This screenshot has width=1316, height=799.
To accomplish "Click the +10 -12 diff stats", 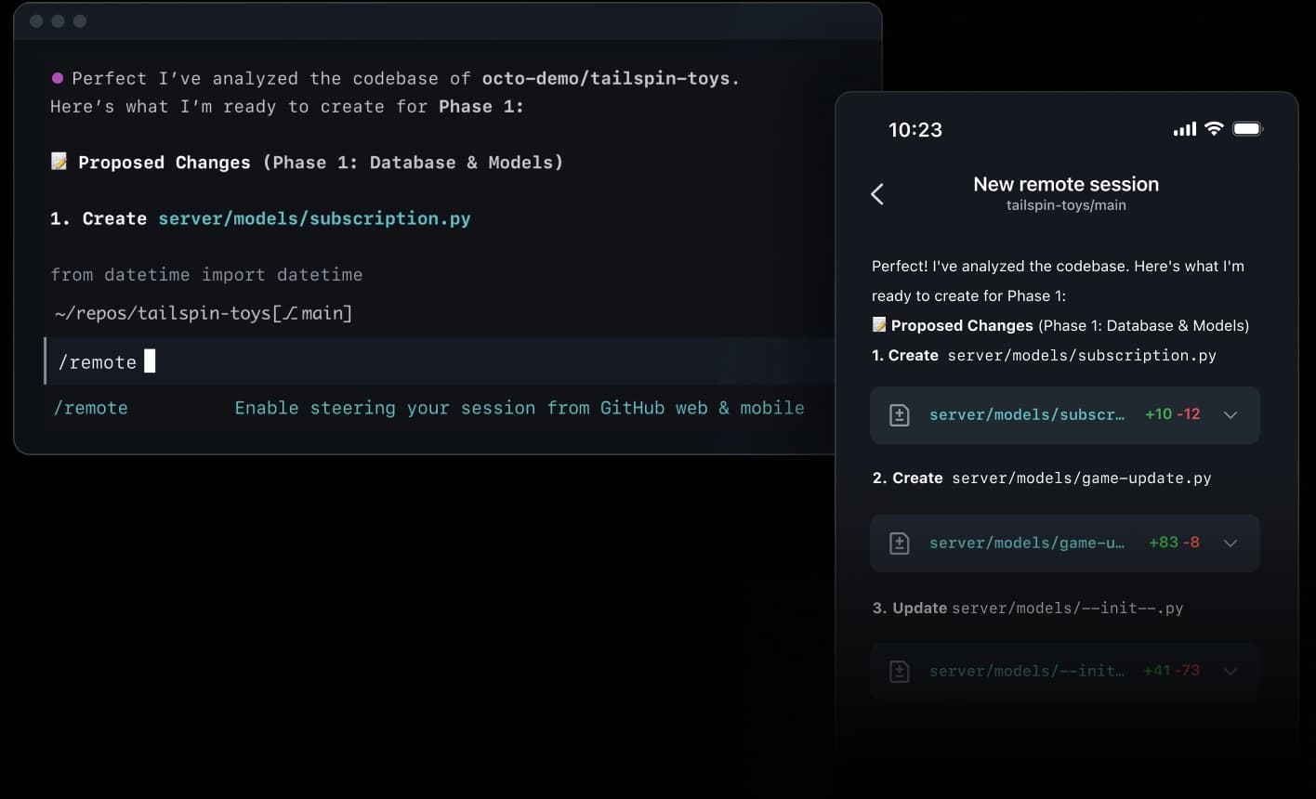I will [1173, 414].
